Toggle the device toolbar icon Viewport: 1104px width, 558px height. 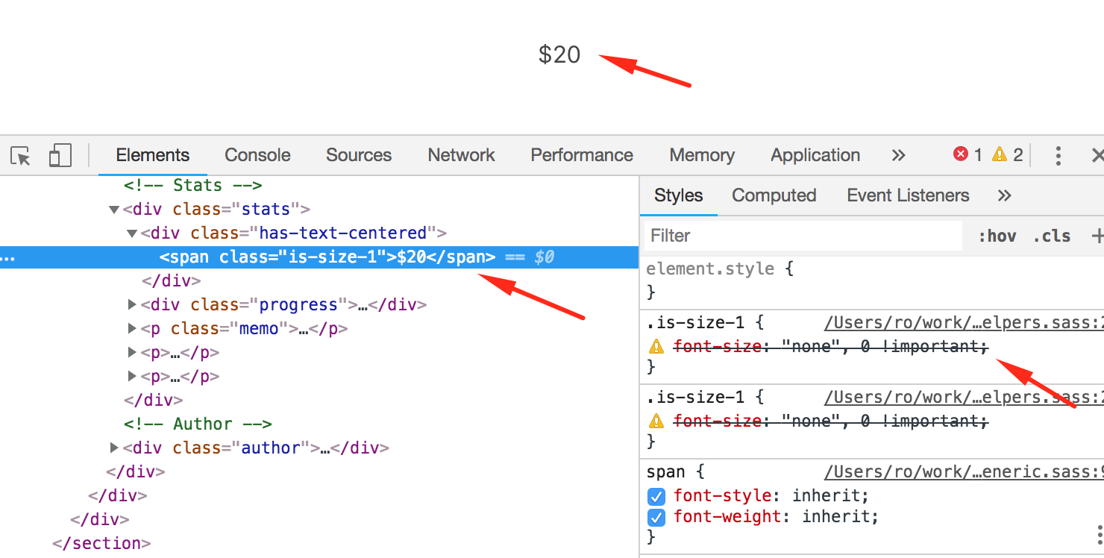(x=60, y=155)
